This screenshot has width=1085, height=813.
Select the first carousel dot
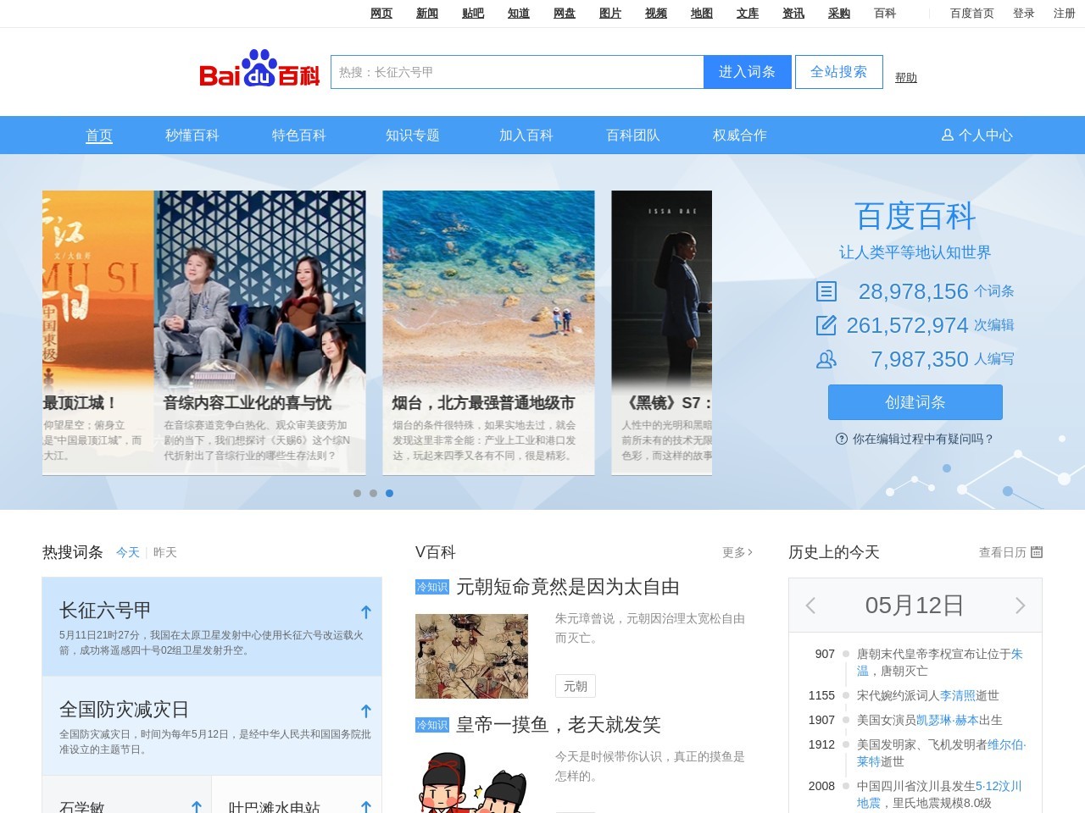357,493
